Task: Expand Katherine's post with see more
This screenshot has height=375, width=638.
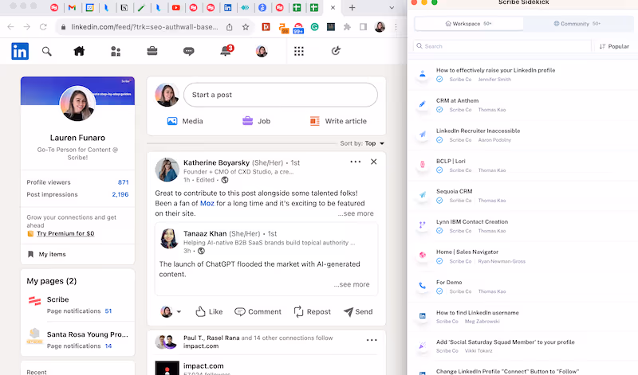Action: [x=355, y=213]
